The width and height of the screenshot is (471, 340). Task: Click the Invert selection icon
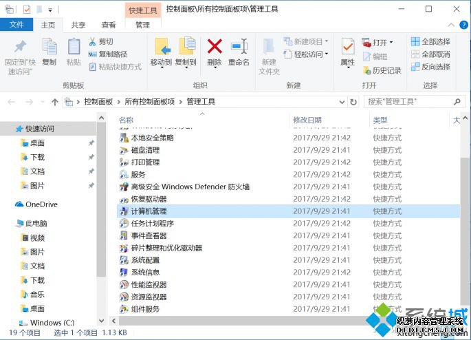coord(415,67)
